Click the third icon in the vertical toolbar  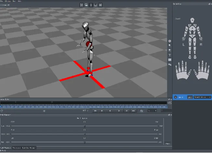(x=170, y=50)
